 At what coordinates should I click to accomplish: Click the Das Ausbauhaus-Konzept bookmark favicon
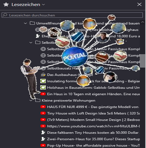(43, 75)
